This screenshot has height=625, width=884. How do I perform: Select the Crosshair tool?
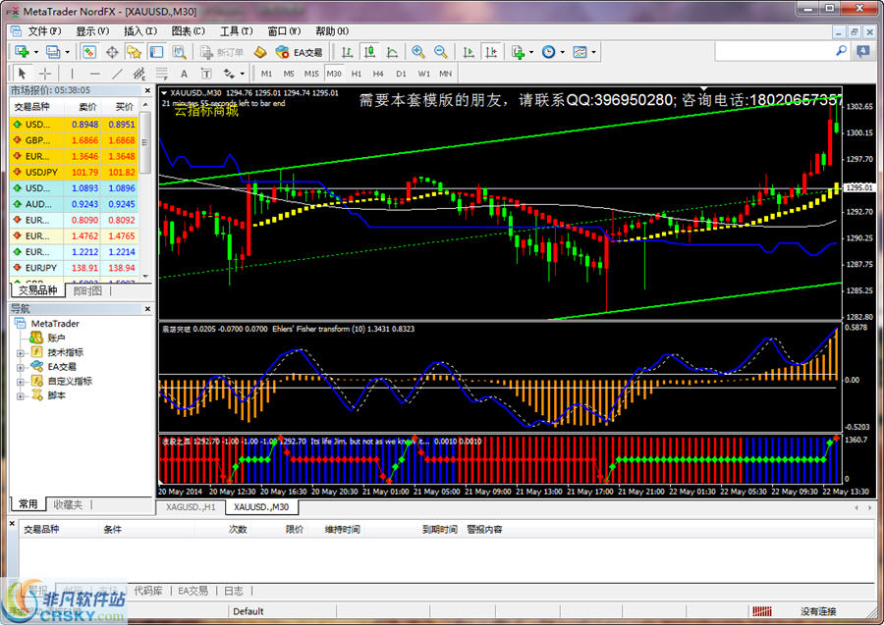(45, 74)
